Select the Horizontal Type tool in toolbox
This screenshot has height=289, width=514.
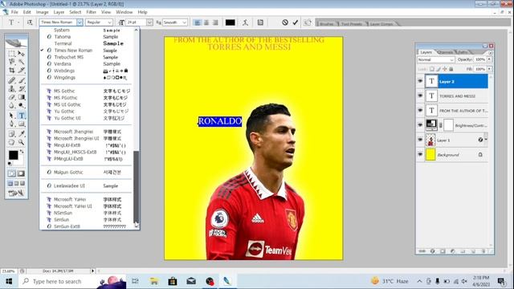22,116
